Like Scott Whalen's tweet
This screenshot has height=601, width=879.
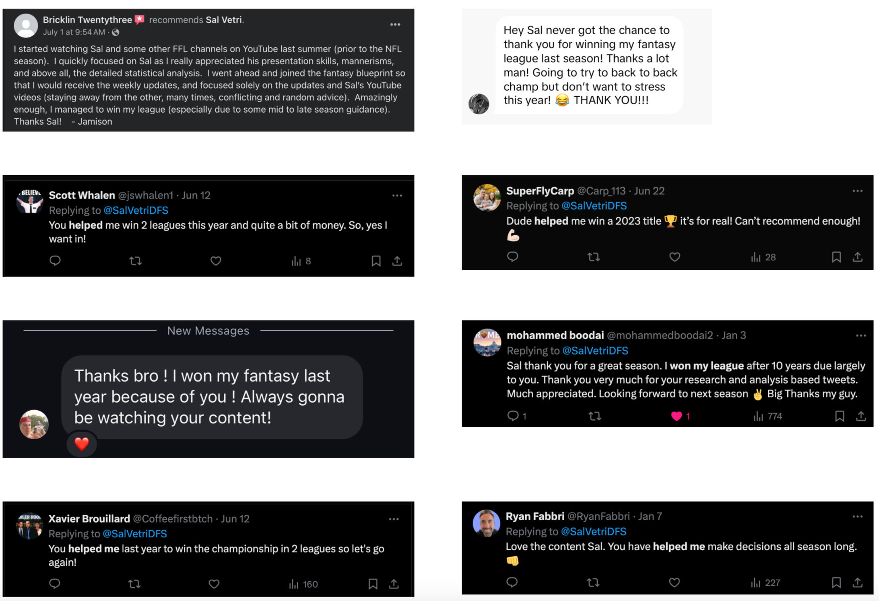click(x=216, y=261)
